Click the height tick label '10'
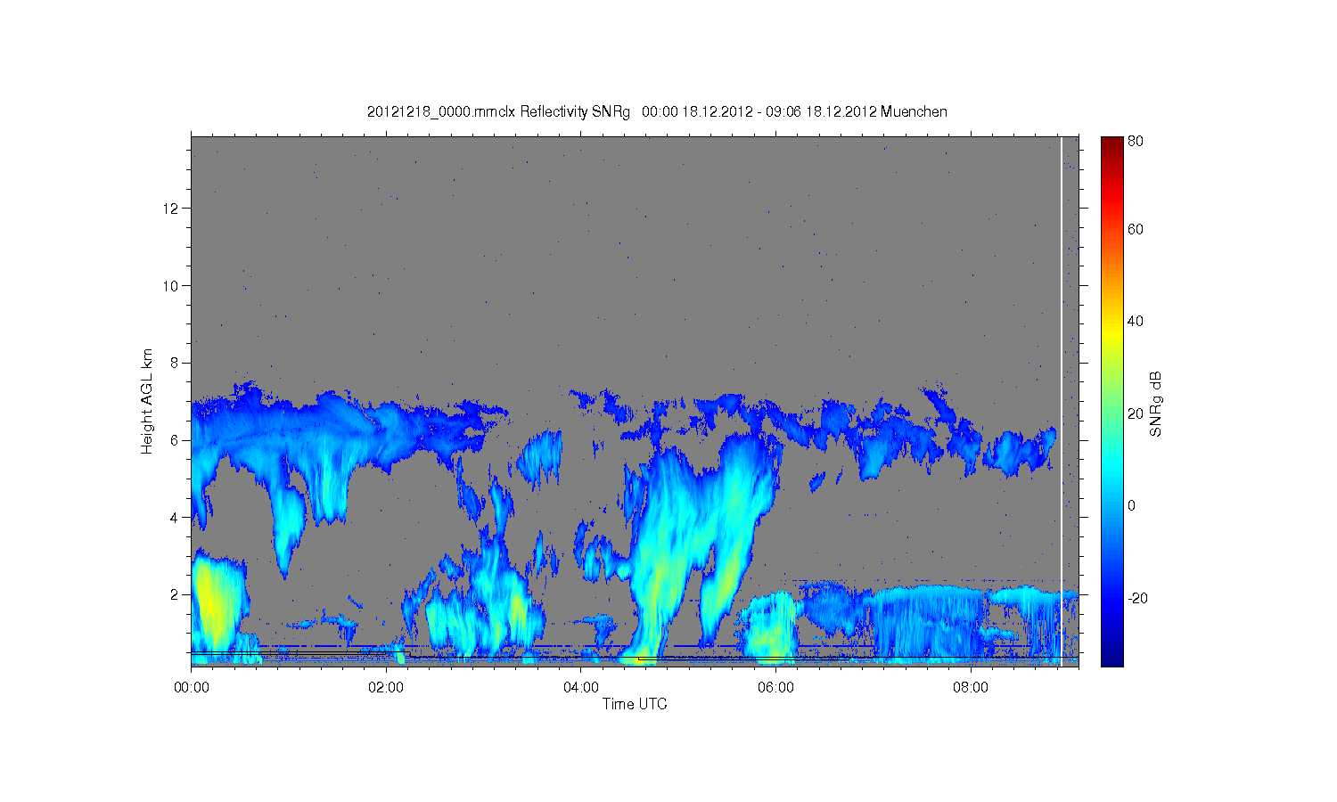This screenshot has width=1337, height=802. pos(172,286)
